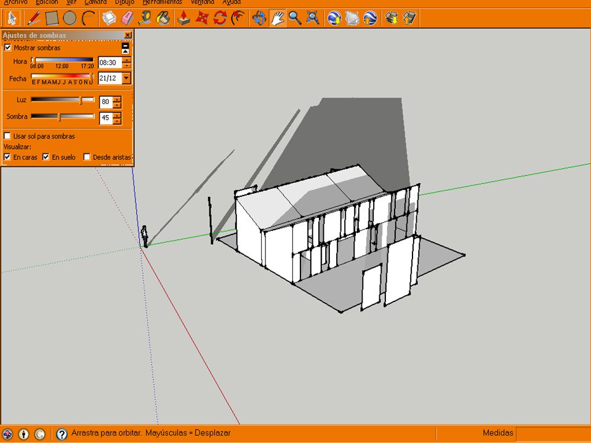The height and width of the screenshot is (443, 591).
Task: Click the Google Earth get view icon
Action: (334, 18)
